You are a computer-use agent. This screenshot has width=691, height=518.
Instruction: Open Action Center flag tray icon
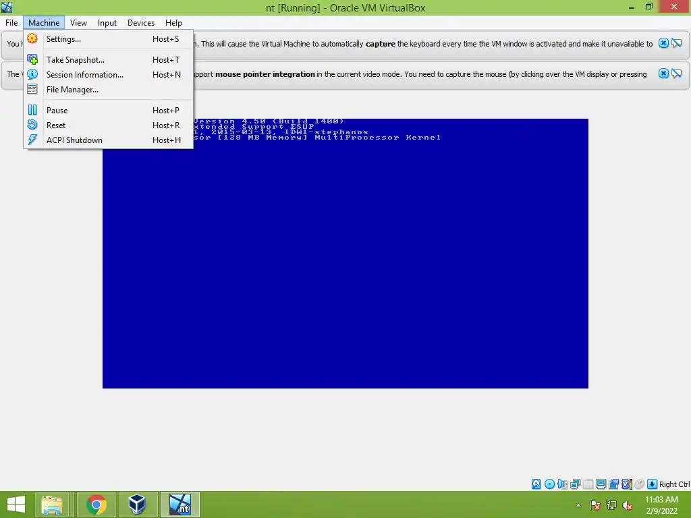tap(595, 505)
